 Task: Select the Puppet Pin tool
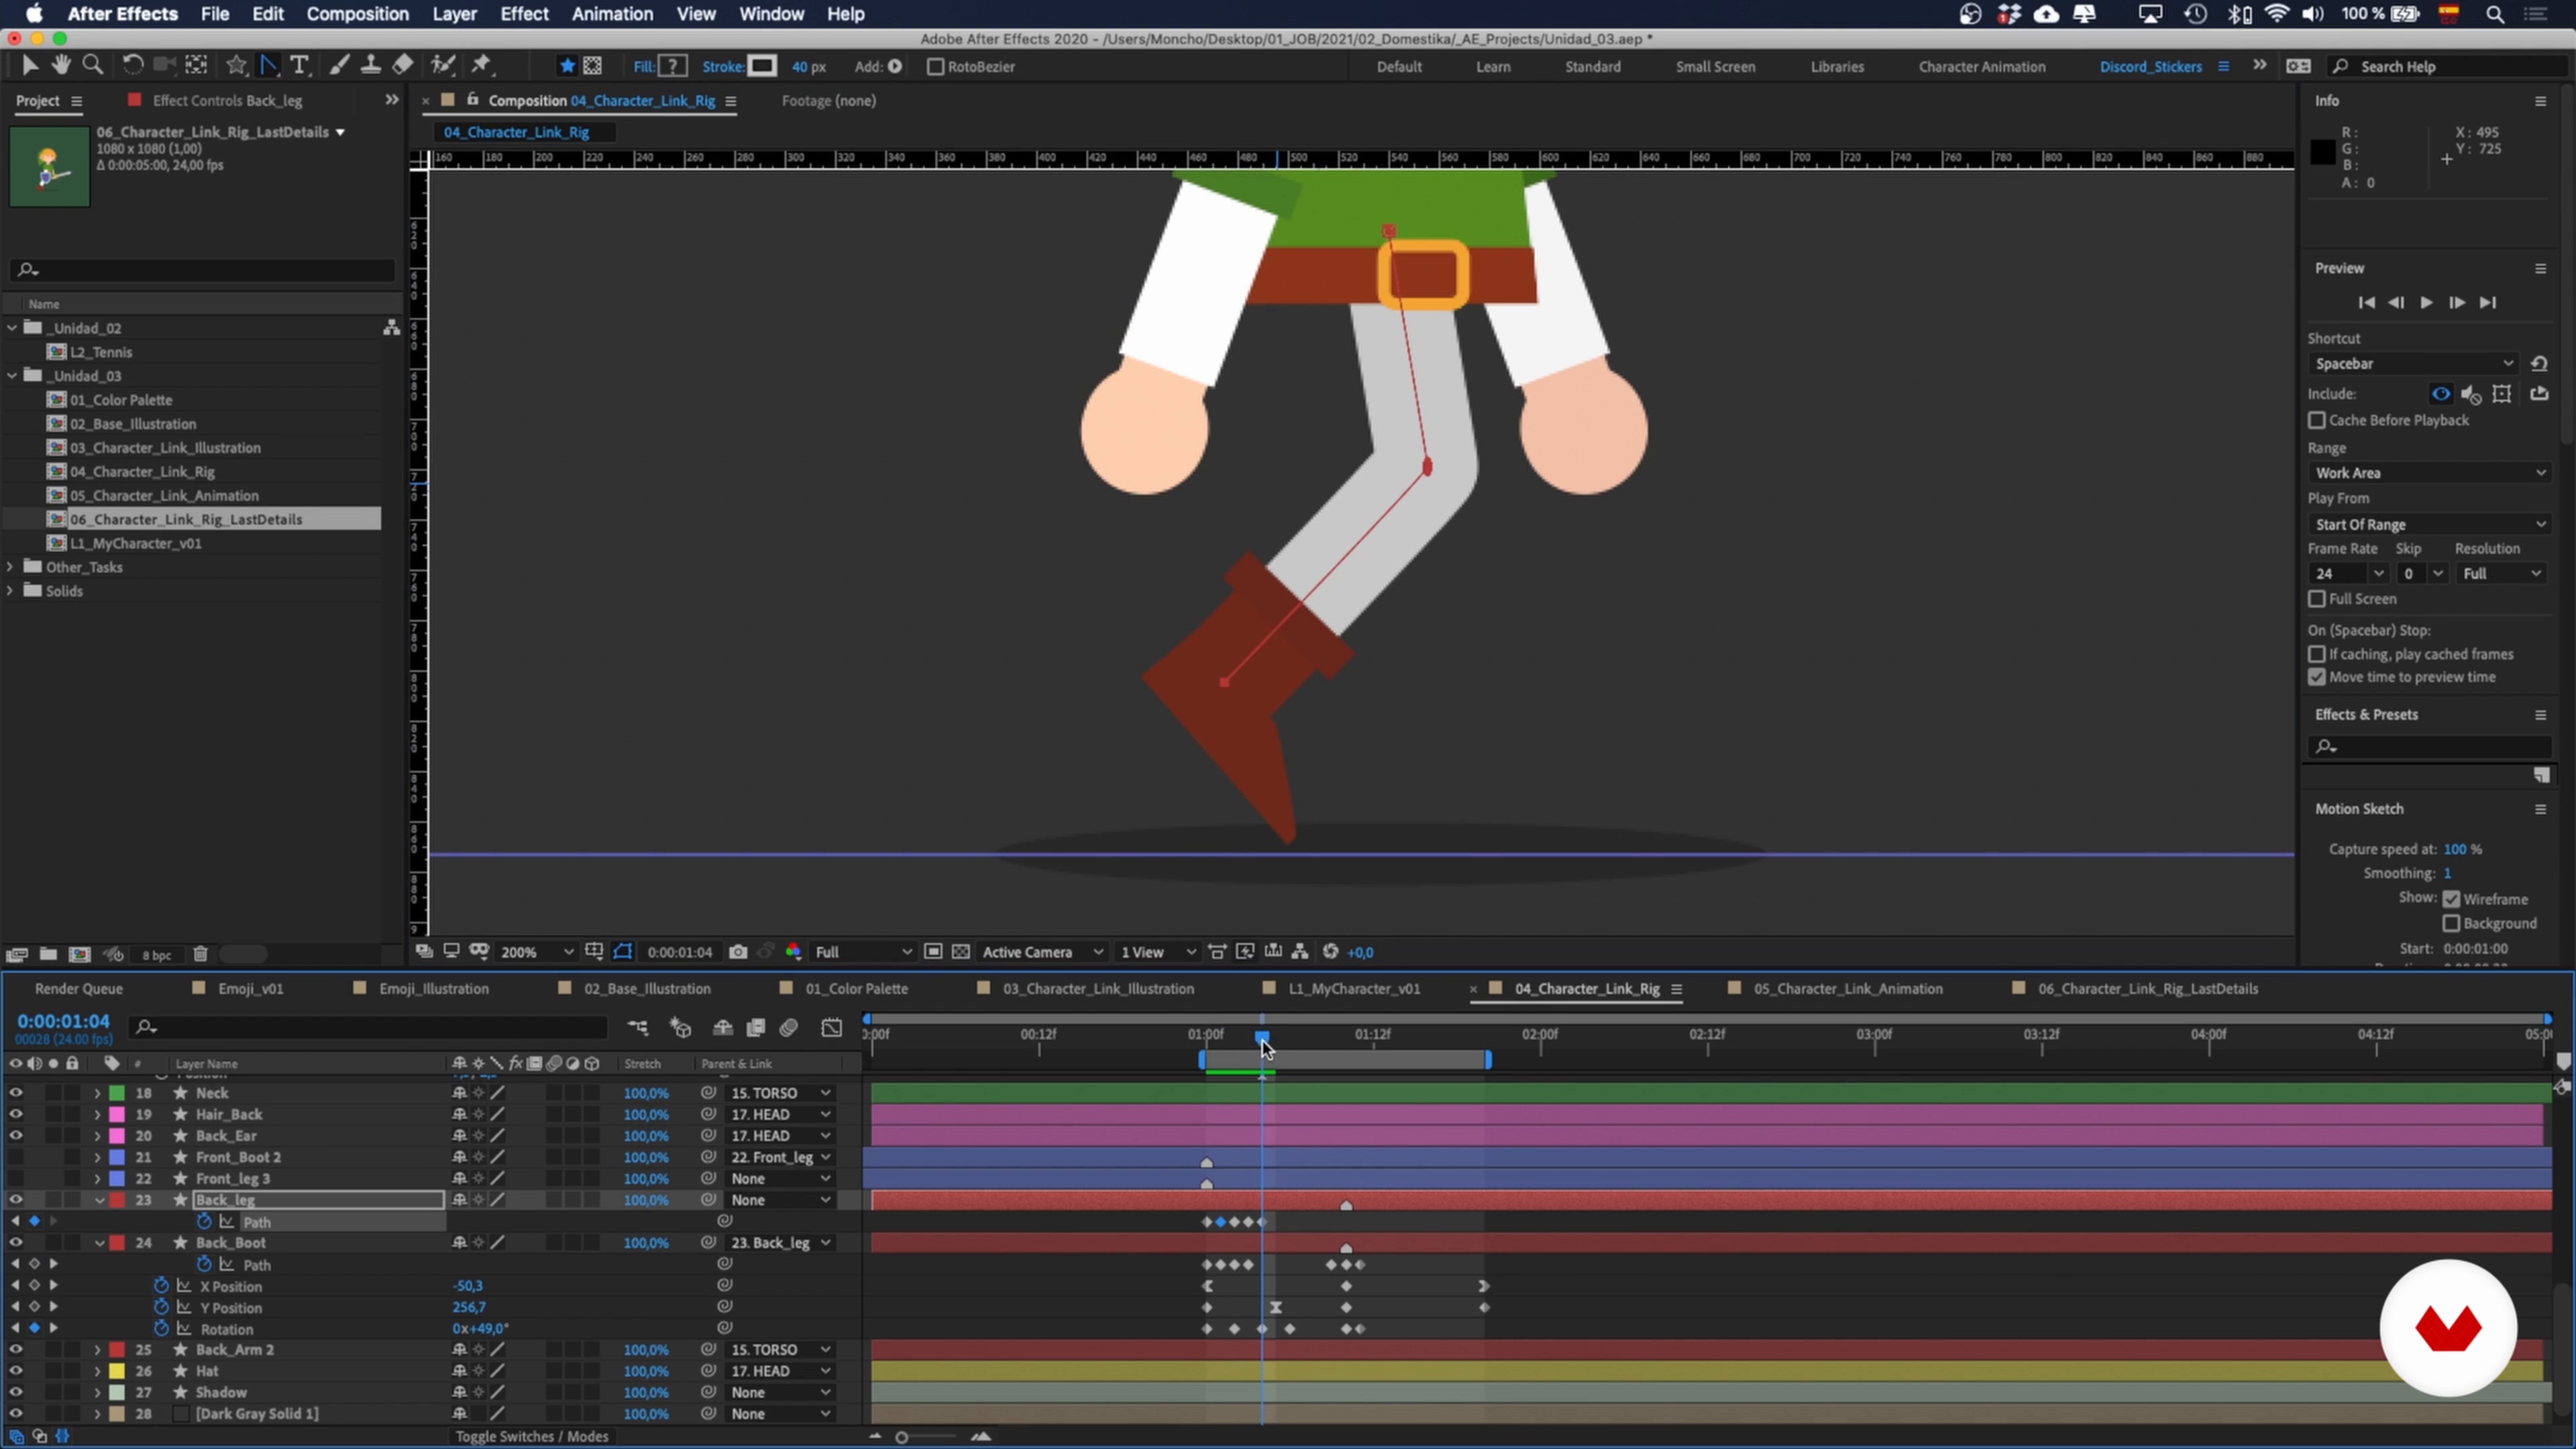coord(482,66)
